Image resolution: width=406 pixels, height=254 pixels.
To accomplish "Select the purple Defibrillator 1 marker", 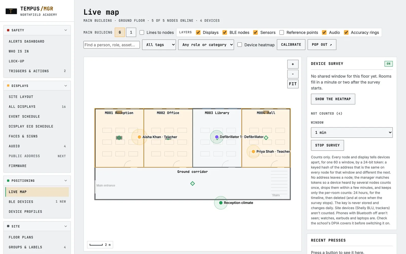I will (x=217, y=137).
